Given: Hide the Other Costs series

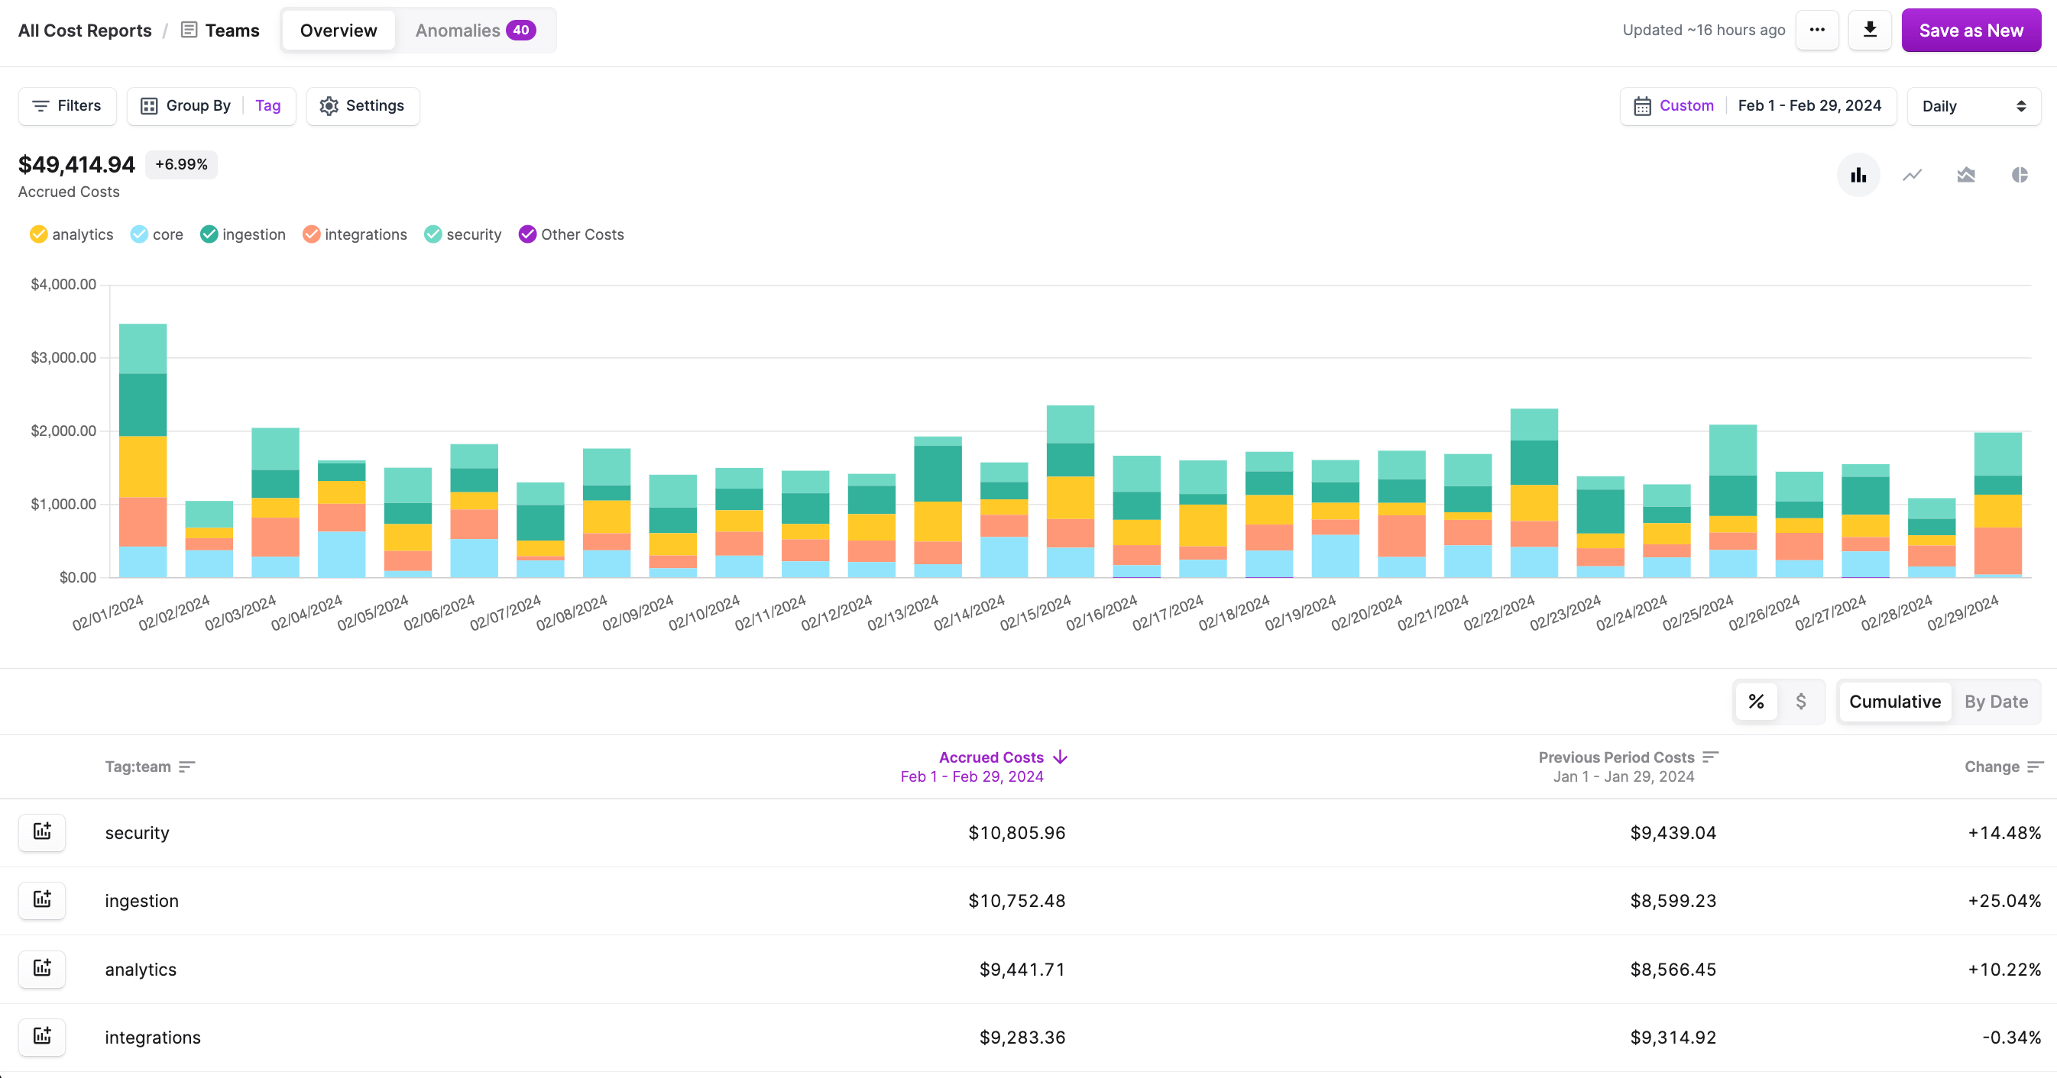Looking at the screenshot, I should (x=571, y=234).
